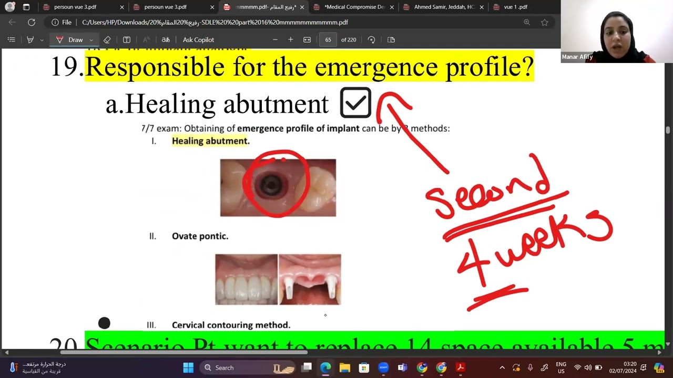Click the Translate icon
Viewport: 673px width, 378px height.
166,39
